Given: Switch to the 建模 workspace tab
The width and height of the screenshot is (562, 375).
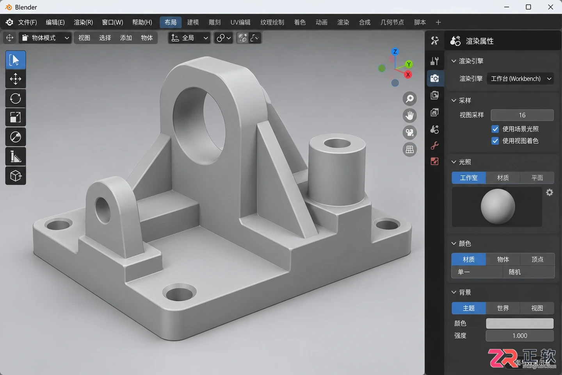Looking at the screenshot, I should pyautogui.click(x=193, y=22).
